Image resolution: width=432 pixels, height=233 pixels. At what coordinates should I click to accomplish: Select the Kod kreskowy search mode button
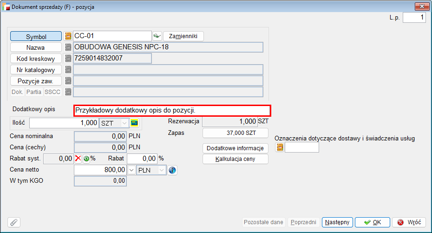(36, 59)
